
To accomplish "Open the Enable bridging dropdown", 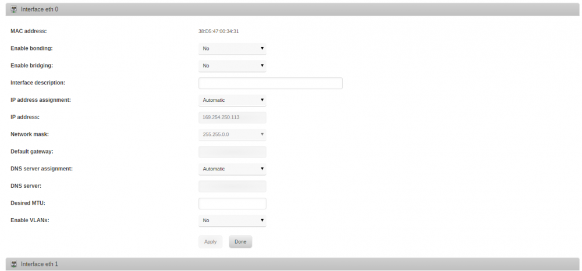I will pyautogui.click(x=232, y=66).
